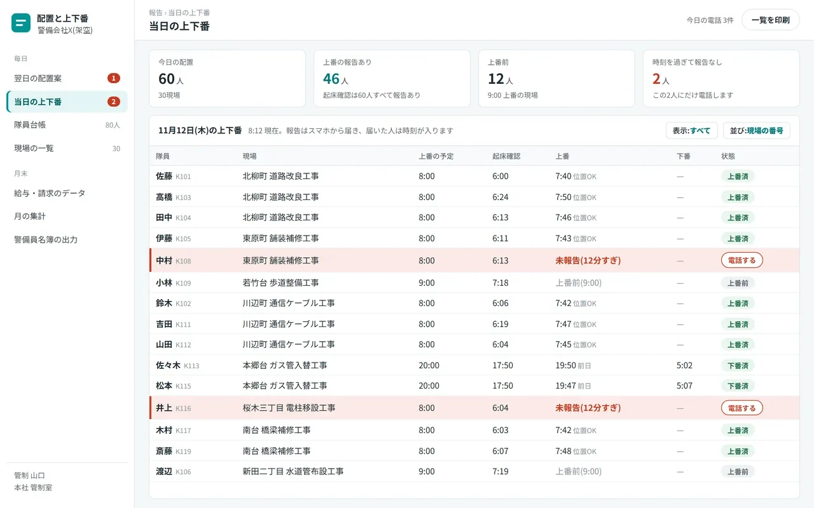Click the 状態 column header
Viewport: 814px width, 508px height.
point(728,156)
